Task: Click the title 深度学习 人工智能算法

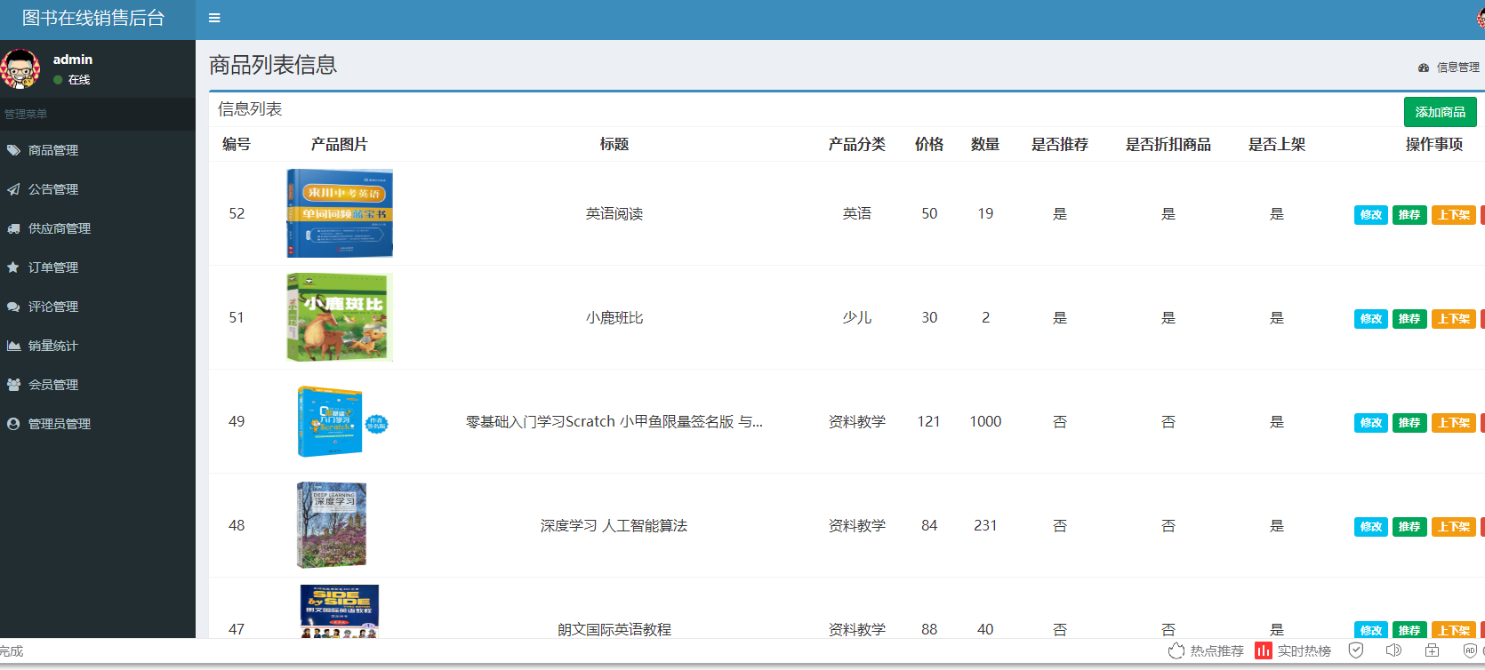Action: pos(614,526)
